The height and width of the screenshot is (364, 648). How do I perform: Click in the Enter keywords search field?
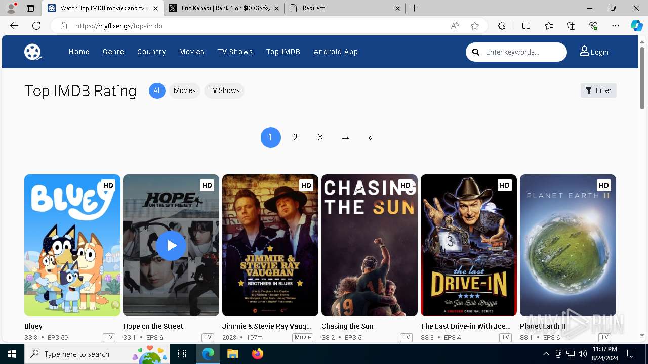[x=523, y=52]
